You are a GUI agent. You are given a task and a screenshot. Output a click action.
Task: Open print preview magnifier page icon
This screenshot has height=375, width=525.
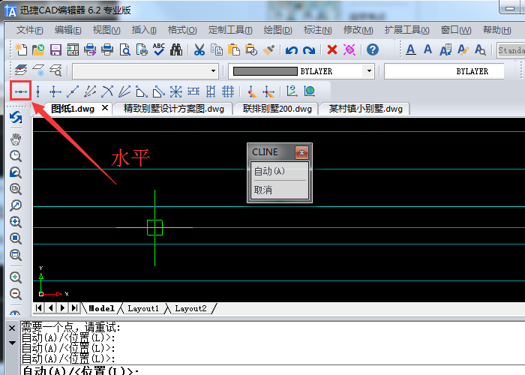click(125, 49)
